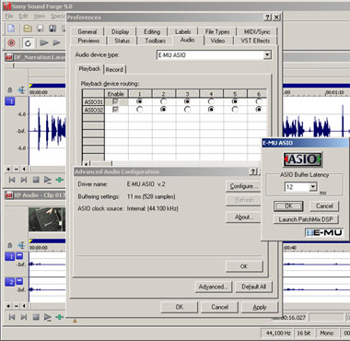This screenshot has height=341, width=350.
Task: Select column 1 radio for ASIO31
Action: click(139, 101)
